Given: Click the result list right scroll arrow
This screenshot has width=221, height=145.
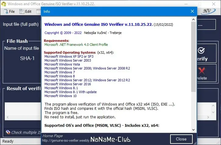Looking at the screenshot, I should coord(208,117).
